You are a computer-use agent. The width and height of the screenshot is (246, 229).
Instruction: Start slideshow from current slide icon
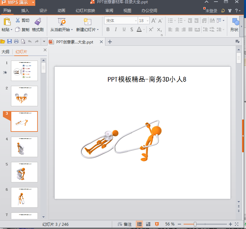62,21
